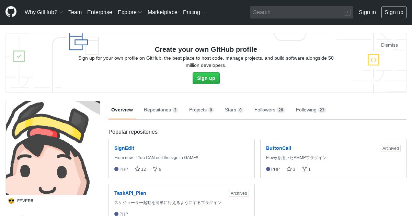This screenshot has width=412, height=216.
Task: Open the Marketplace page
Action: click(x=162, y=12)
